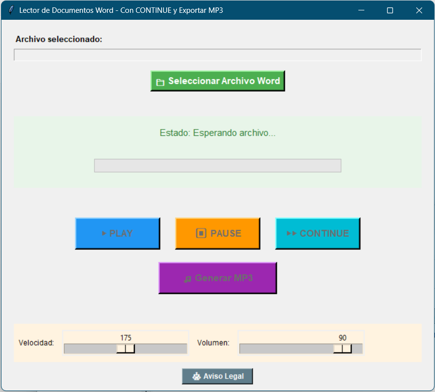Click the play triangle icon on PLAY button
The height and width of the screenshot is (392, 435).
(104, 233)
